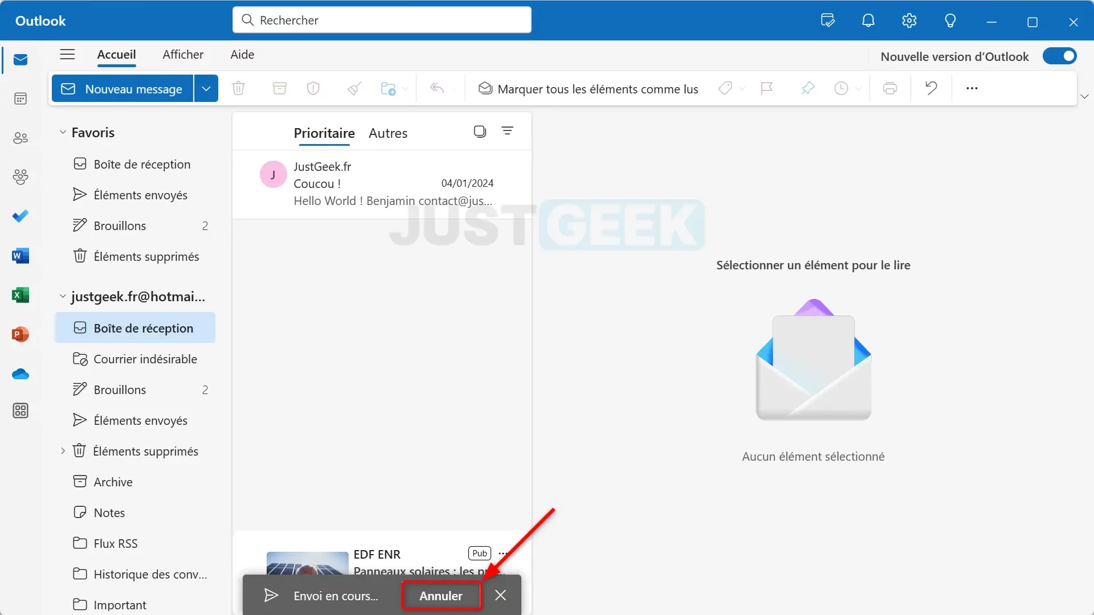Open the Mail view in sidebar
The image size is (1094, 615).
(x=21, y=60)
